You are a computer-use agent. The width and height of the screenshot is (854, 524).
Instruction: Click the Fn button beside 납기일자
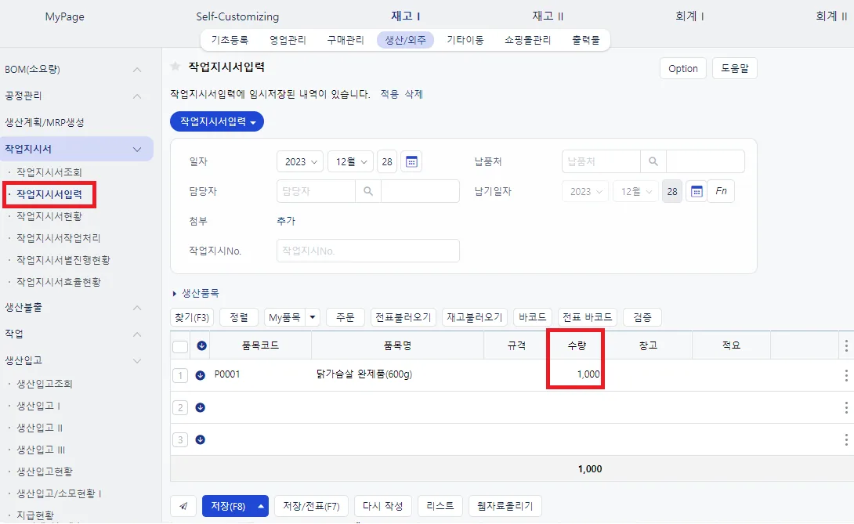pos(721,191)
